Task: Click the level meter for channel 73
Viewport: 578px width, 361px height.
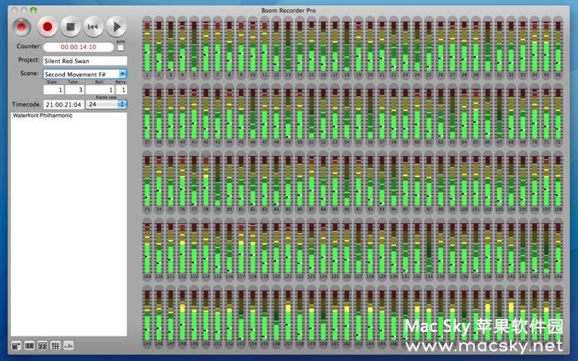Action: coord(147,182)
